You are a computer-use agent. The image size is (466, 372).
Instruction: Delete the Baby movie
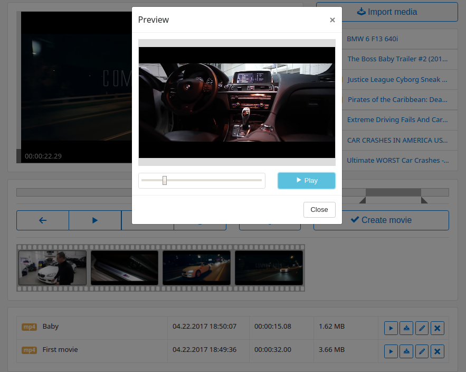point(437,328)
